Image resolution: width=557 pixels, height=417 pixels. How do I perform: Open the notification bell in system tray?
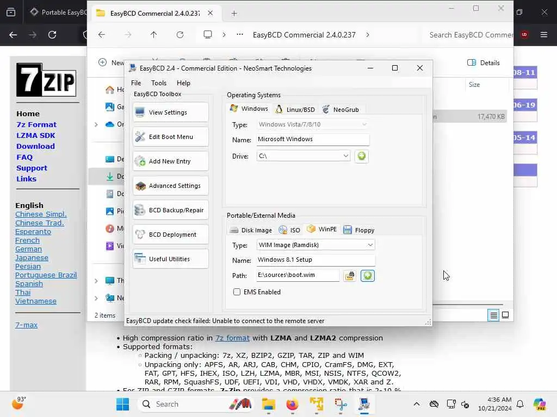(520, 404)
